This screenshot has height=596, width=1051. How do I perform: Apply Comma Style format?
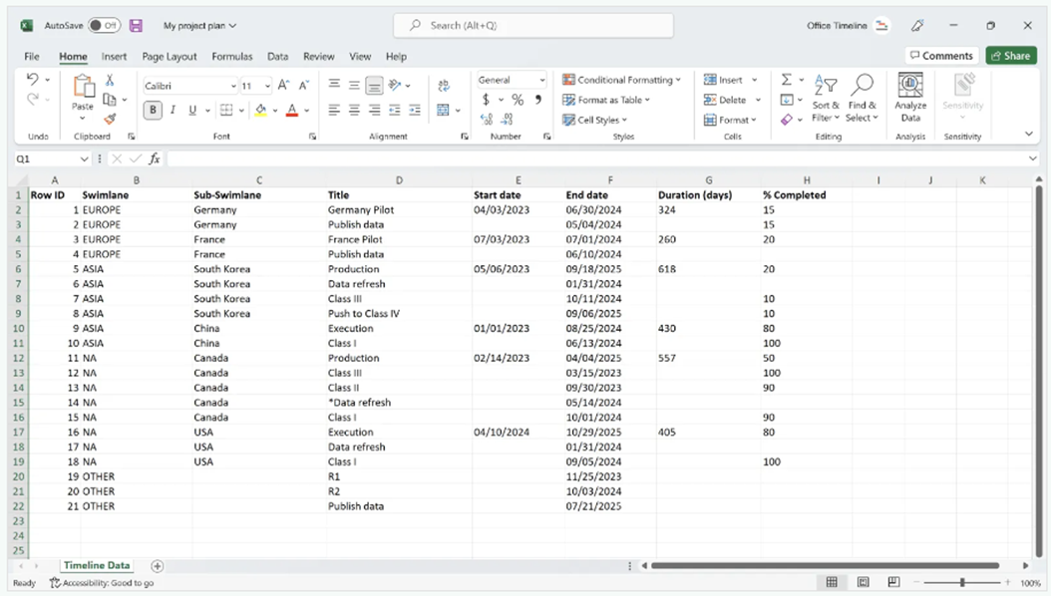click(537, 100)
